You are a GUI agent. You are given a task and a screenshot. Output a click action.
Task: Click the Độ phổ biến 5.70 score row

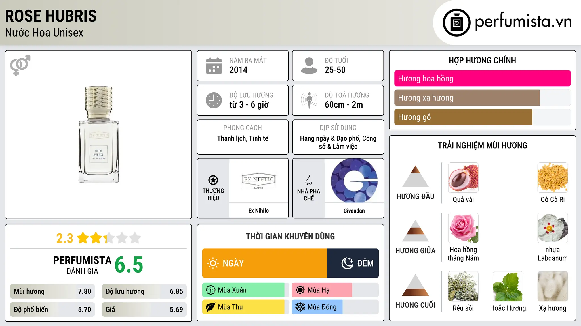point(52,310)
